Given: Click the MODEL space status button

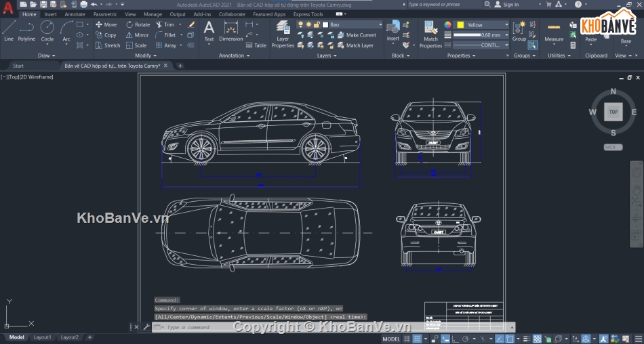Looking at the screenshot, I should click(391, 339).
